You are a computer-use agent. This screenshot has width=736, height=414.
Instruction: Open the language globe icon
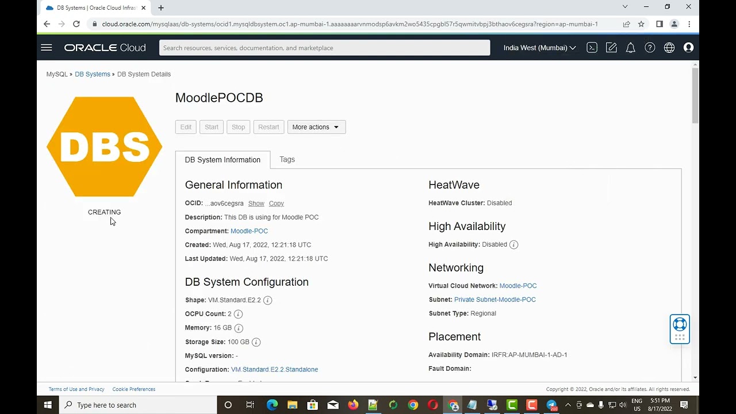tap(669, 48)
